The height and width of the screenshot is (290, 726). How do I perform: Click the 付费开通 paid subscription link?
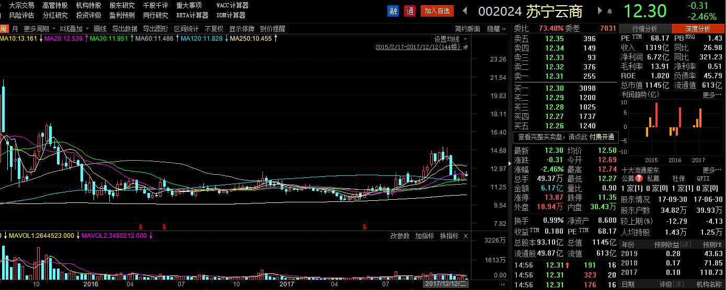pyautogui.click(x=602, y=137)
